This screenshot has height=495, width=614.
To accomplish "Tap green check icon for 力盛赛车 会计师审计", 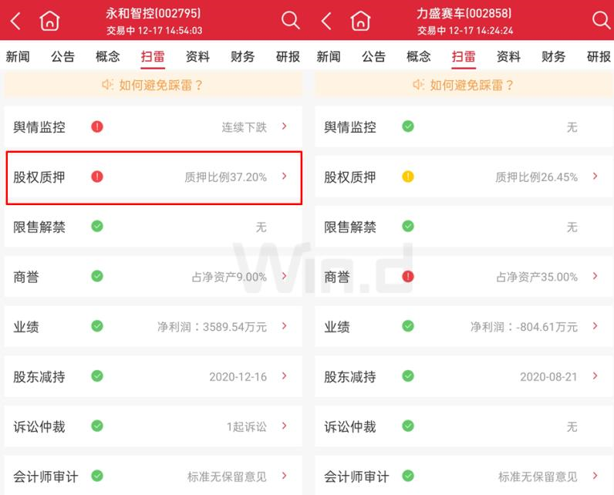I will pyautogui.click(x=408, y=476).
